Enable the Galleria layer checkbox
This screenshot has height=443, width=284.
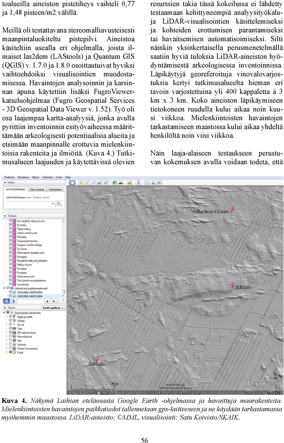tap(10, 344)
